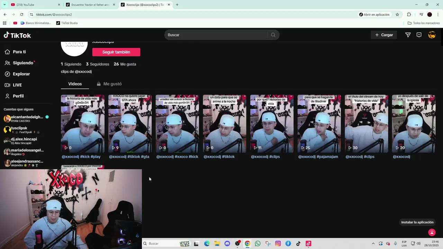
Task: Open followed account dj.alex.hincapi
Action: click(20, 141)
